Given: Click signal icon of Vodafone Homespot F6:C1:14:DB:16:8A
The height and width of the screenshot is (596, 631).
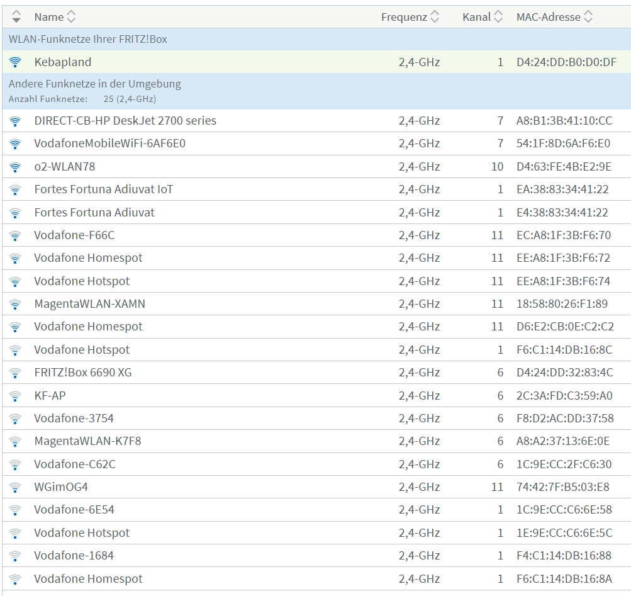Looking at the screenshot, I should coord(15,579).
